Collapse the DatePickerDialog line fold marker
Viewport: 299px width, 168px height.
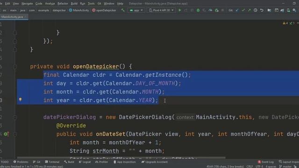pos(15,117)
